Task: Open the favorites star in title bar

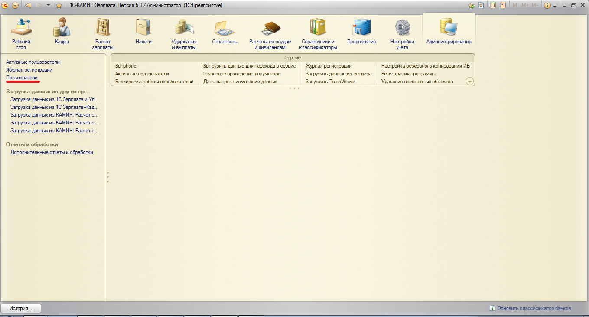Action: pos(59,5)
